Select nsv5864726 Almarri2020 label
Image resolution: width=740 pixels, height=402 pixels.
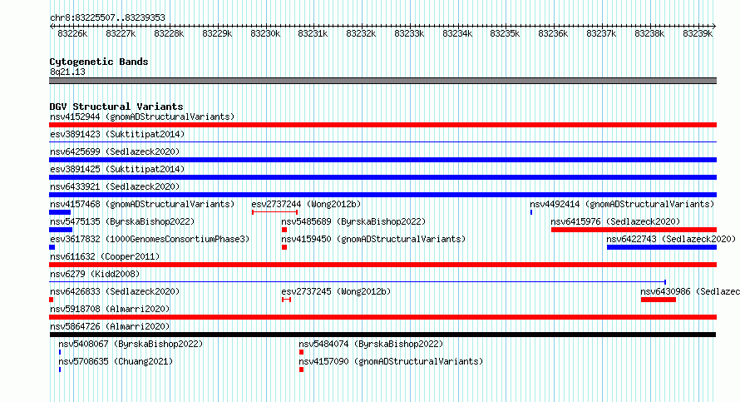(110, 326)
